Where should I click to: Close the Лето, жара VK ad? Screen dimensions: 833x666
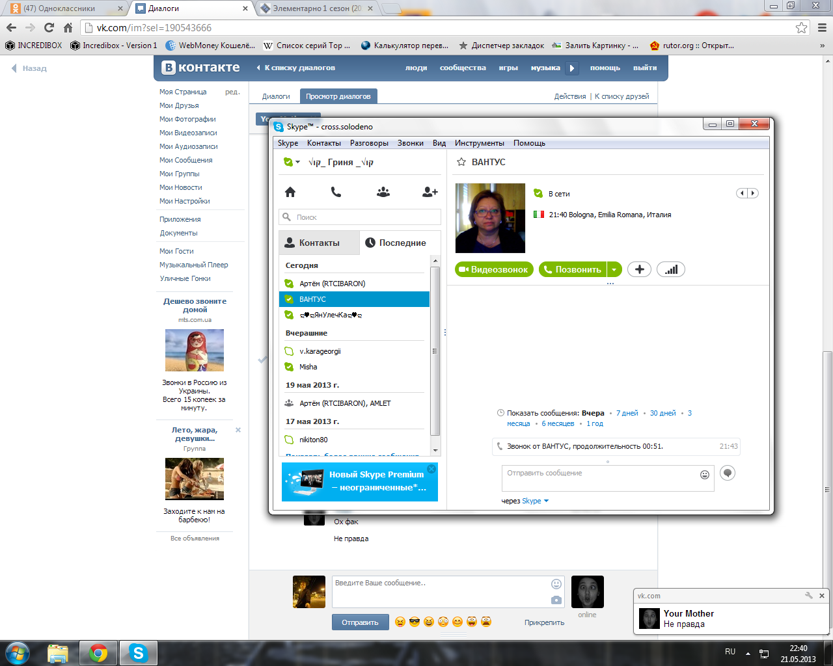click(238, 430)
